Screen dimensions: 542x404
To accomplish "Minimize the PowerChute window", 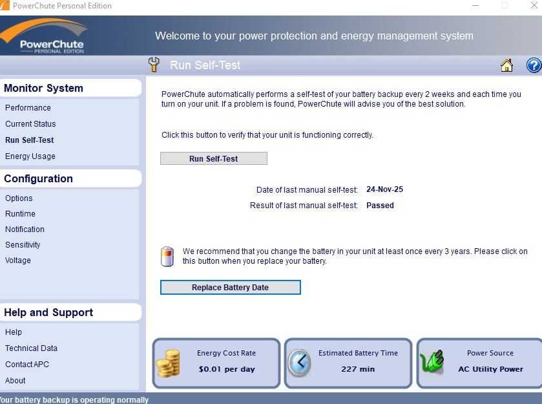I will tap(475, 6).
